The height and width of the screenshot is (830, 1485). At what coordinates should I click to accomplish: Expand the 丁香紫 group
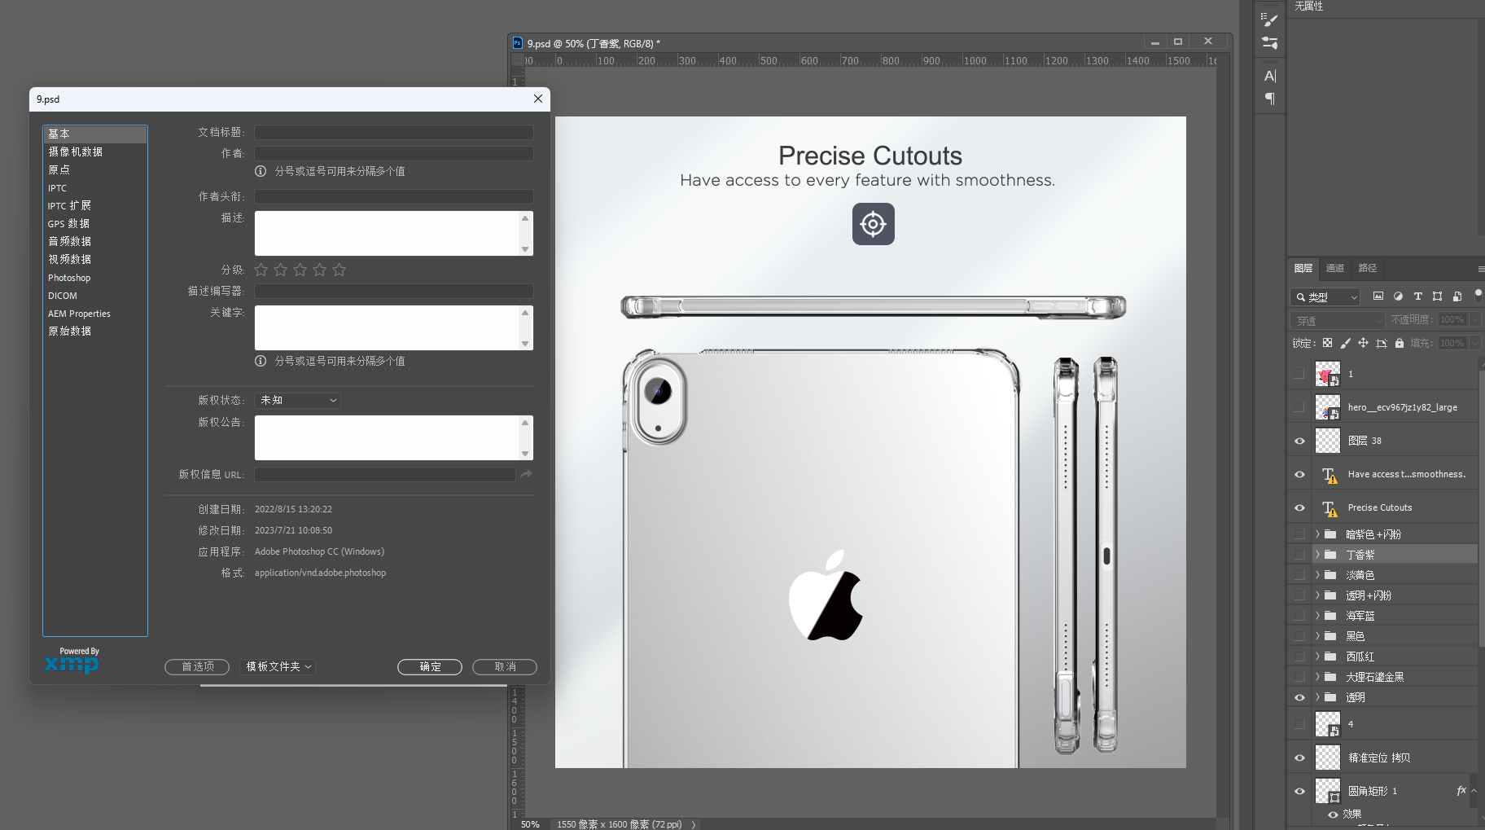point(1317,555)
